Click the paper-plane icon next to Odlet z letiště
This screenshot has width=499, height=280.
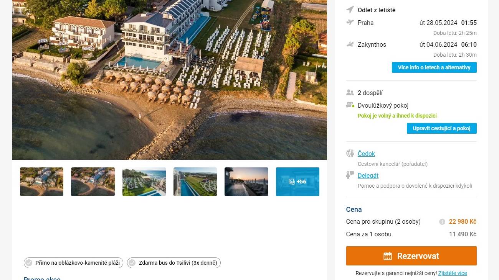tap(350, 10)
